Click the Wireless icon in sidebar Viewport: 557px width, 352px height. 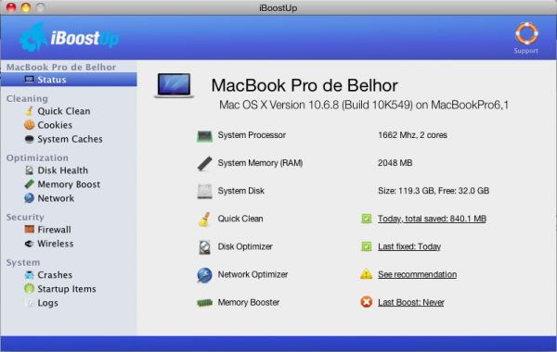coord(29,244)
